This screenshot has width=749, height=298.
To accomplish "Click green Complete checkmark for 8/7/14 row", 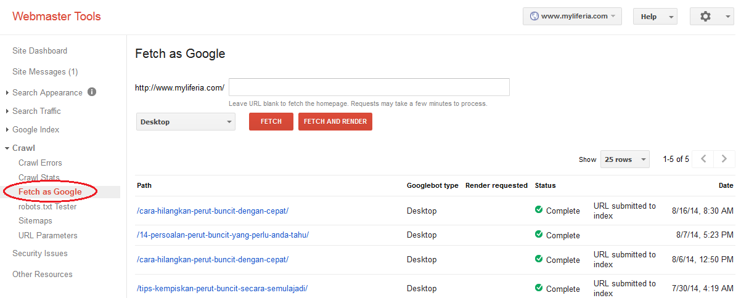I will 539,235.
